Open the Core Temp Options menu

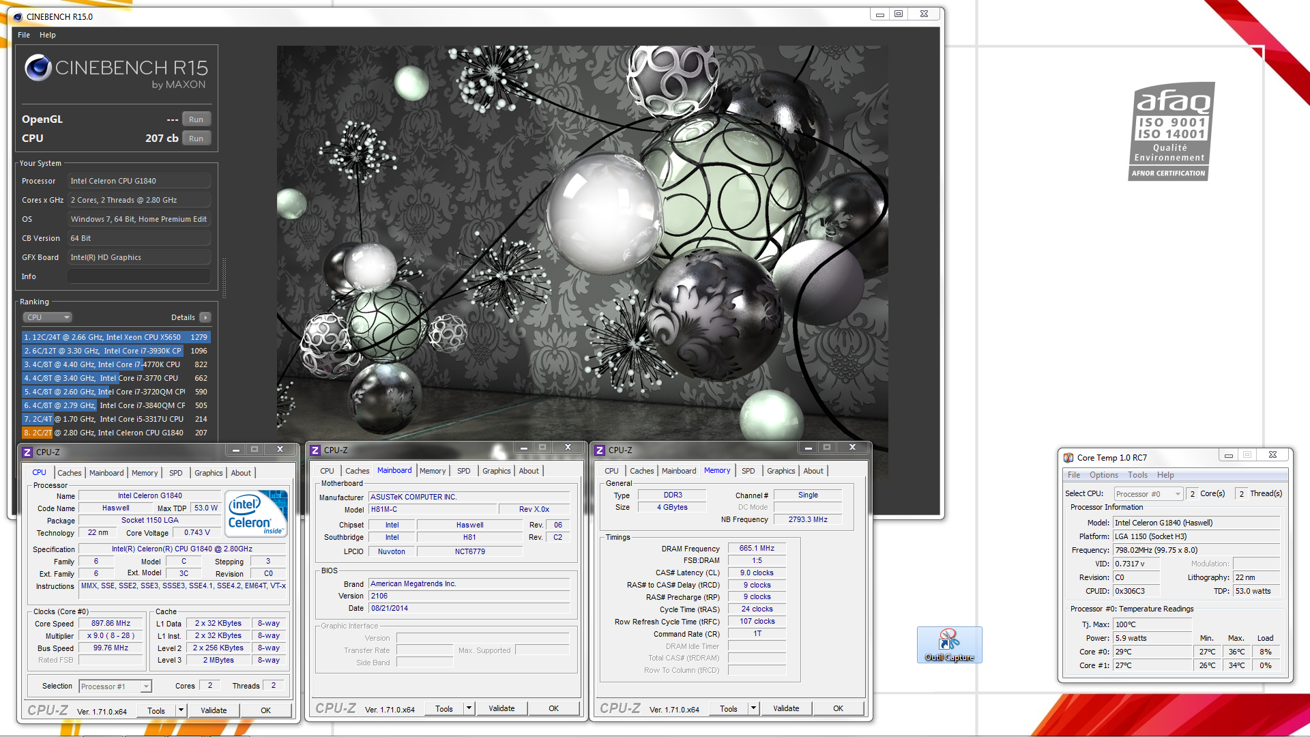(x=1103, y=475)
